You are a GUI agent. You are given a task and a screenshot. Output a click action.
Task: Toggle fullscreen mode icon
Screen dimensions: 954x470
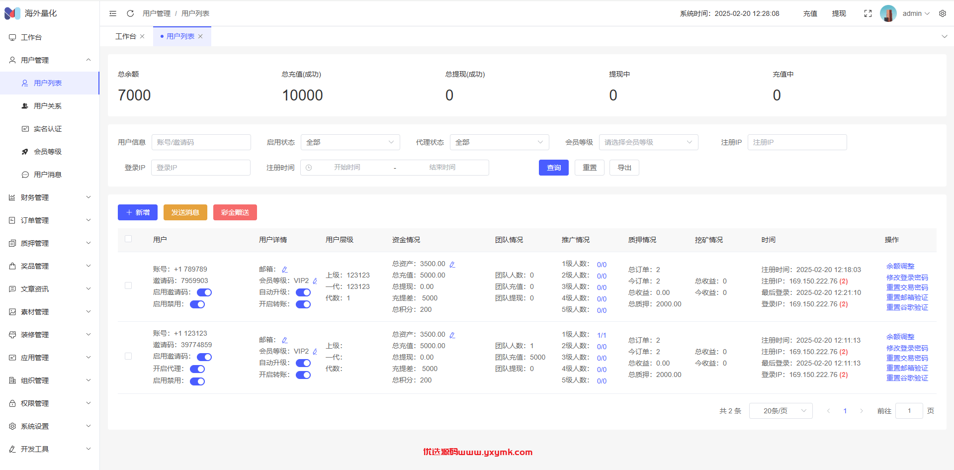868,13
